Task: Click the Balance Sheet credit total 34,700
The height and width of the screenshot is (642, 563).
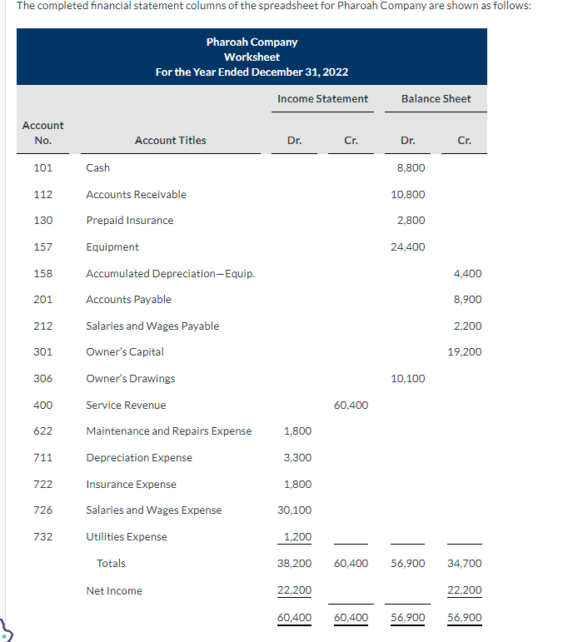Action: [x=465, y=564]
